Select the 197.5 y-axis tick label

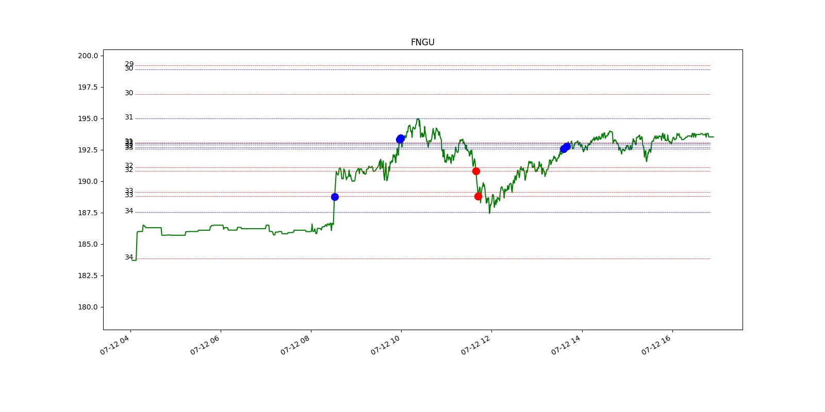[x=88, y=87]
